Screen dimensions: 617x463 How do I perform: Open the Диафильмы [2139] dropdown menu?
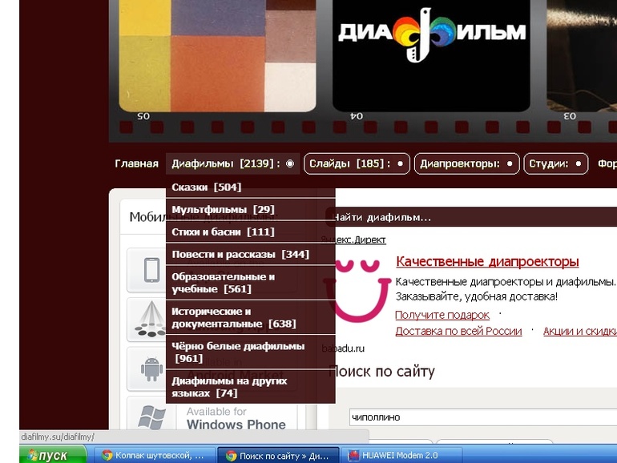(232, 163)
